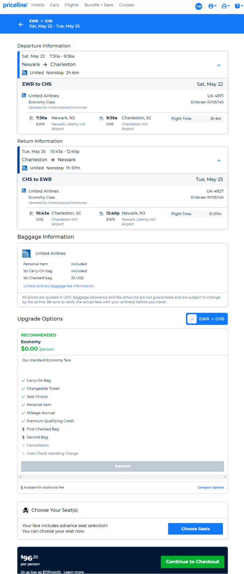Screen dimensions: 244x574
Task: Click the $96.20 per person total
Action: [30, 560]
